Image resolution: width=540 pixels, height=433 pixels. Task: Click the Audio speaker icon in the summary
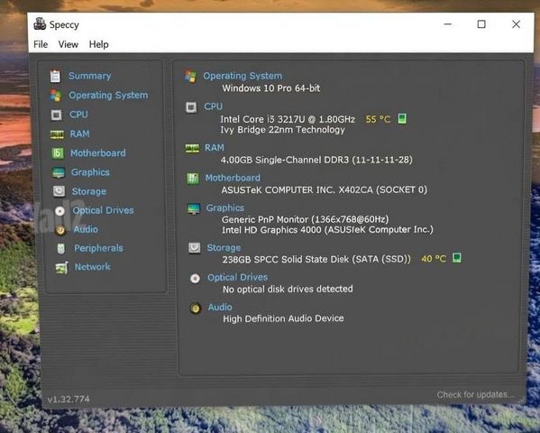pos(196,309)
